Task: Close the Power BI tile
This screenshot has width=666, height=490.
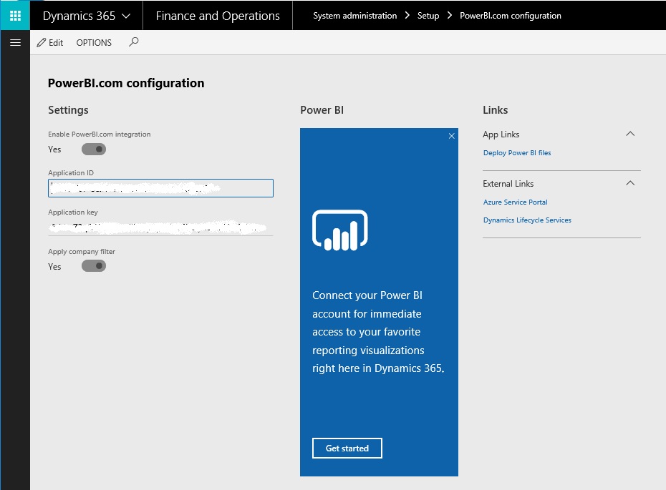Action: [451, 136]
